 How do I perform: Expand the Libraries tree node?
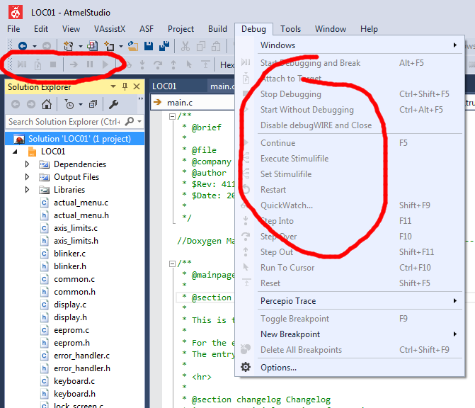coord(27,190)
